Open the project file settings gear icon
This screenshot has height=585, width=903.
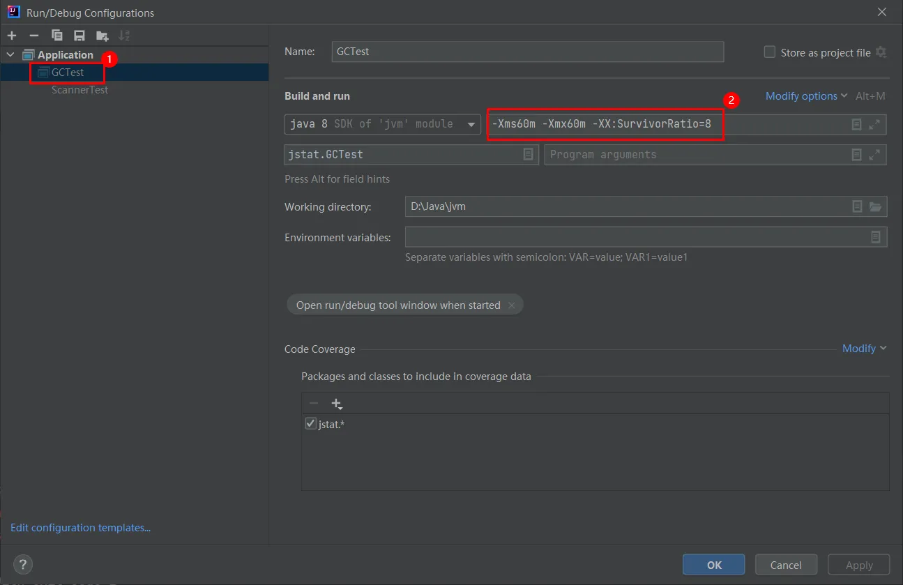(881, 52)
